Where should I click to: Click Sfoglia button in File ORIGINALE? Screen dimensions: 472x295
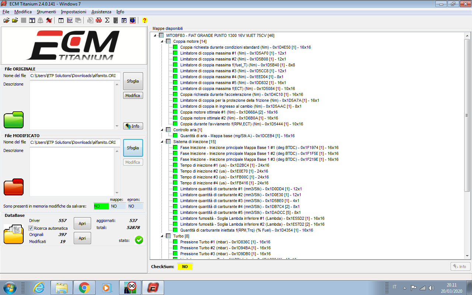coord(133,81)
